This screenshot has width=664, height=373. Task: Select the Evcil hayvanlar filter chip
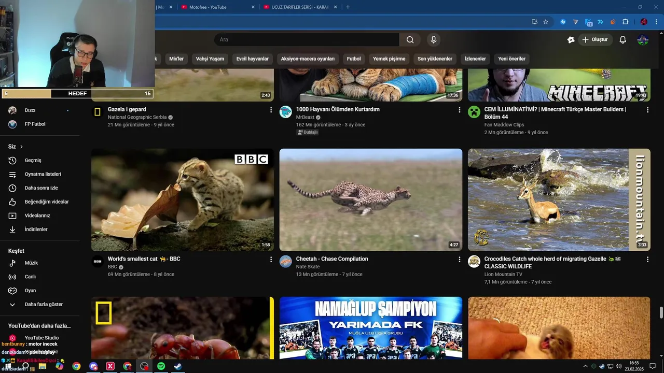[252, 59]
